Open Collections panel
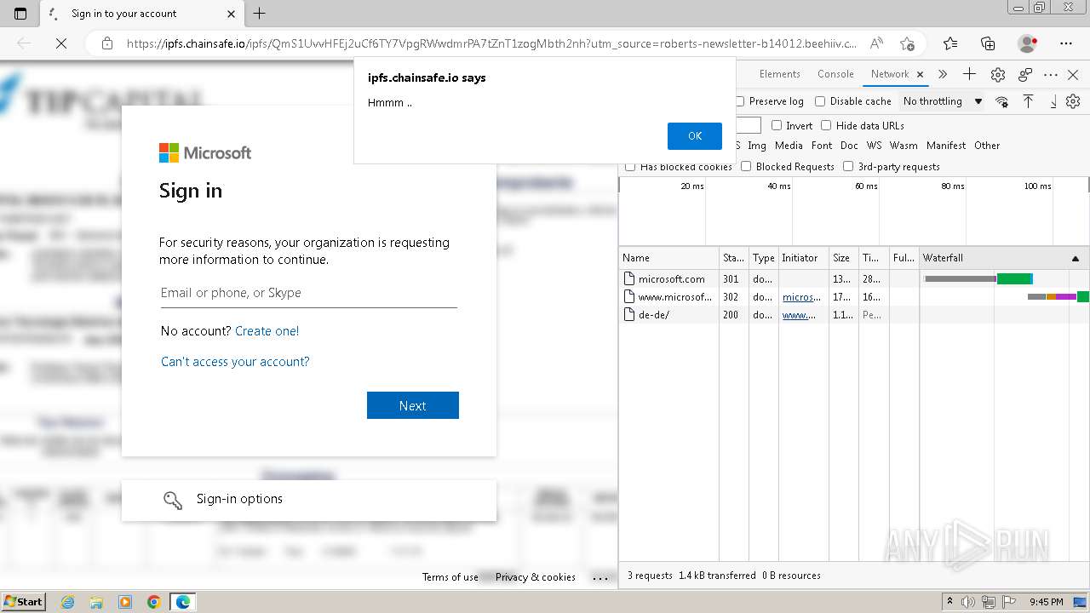 988,43
